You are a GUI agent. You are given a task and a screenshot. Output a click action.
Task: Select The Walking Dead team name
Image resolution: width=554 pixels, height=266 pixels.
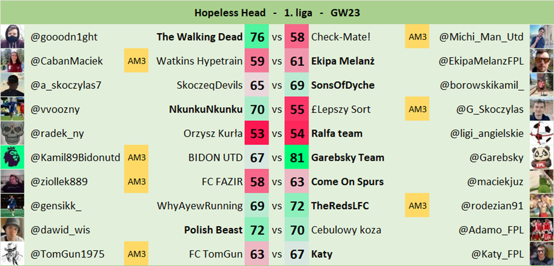click(199, 37)
